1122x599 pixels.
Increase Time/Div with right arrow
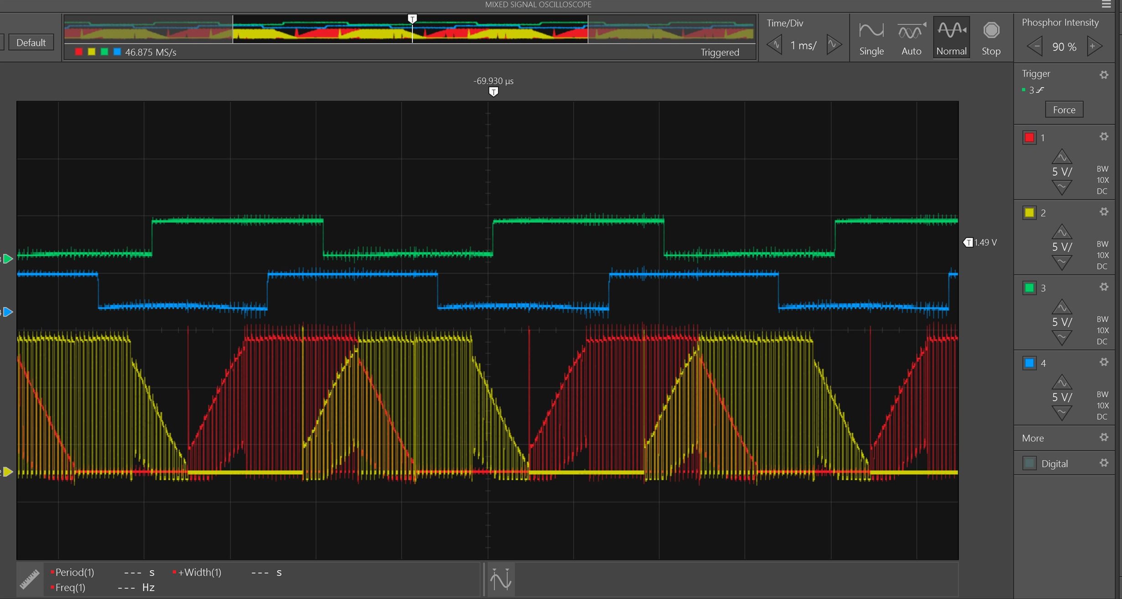click(x=833, y=45)
